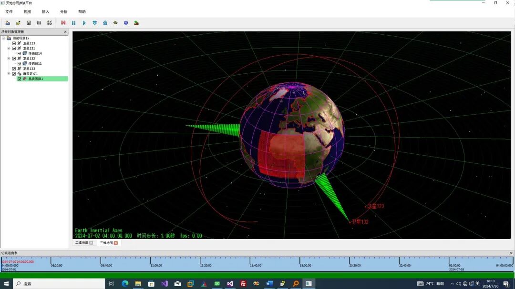
Task: Click the open folder toolbar icon
Action: [x=19, y=23]
